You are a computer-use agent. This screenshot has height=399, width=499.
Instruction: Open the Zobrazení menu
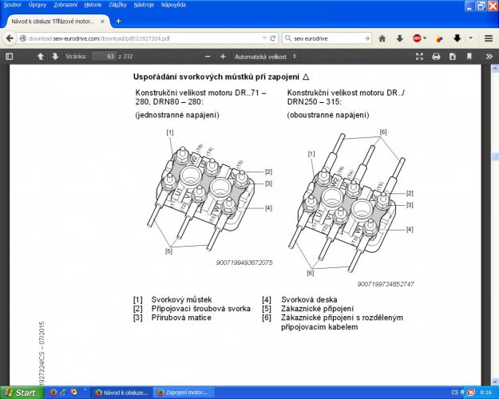pos(65,5)
